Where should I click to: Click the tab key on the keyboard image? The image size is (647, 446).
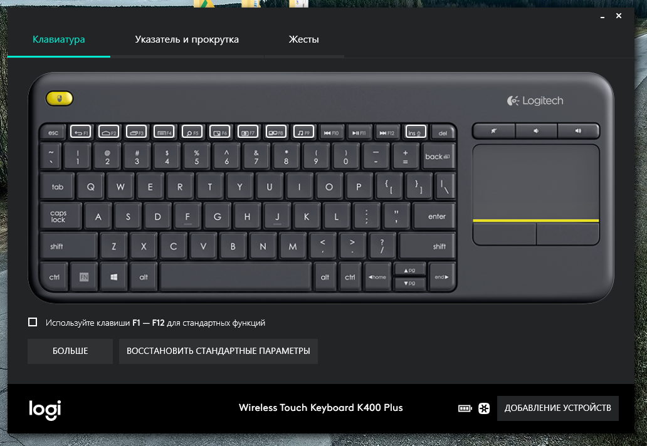57,187
